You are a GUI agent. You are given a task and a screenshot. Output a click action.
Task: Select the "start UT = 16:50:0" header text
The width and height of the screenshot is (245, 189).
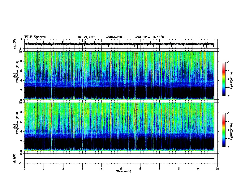149,37
